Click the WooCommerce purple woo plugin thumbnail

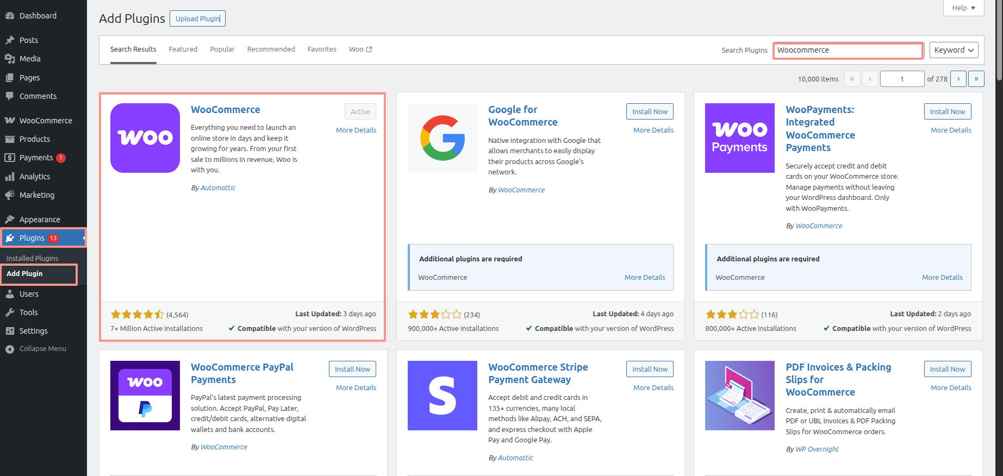[x=145, y=138]
